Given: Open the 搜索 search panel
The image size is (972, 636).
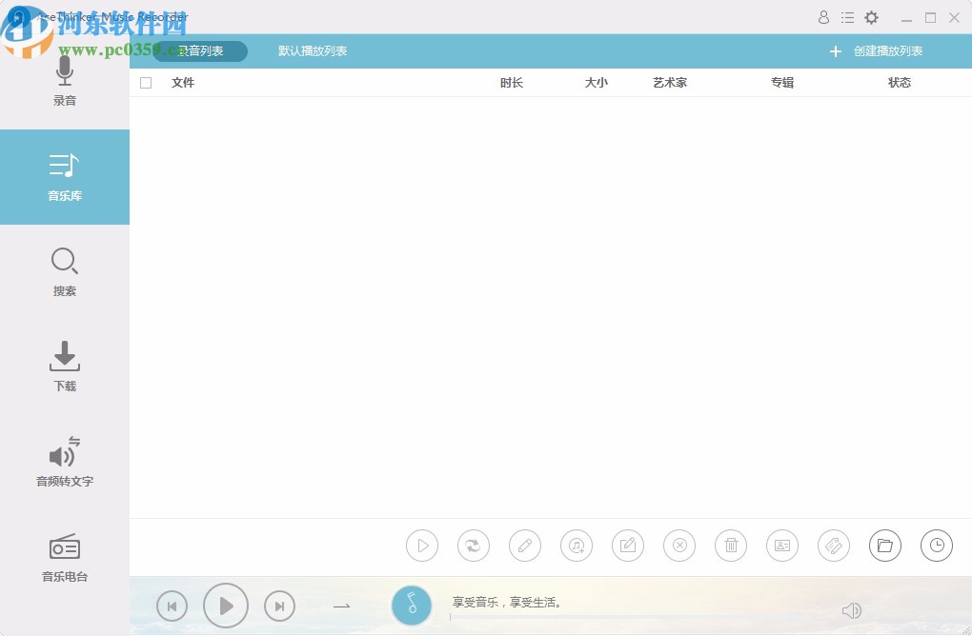Looking at the screenshot, I should pyautogui.click(x=64, y=271).
